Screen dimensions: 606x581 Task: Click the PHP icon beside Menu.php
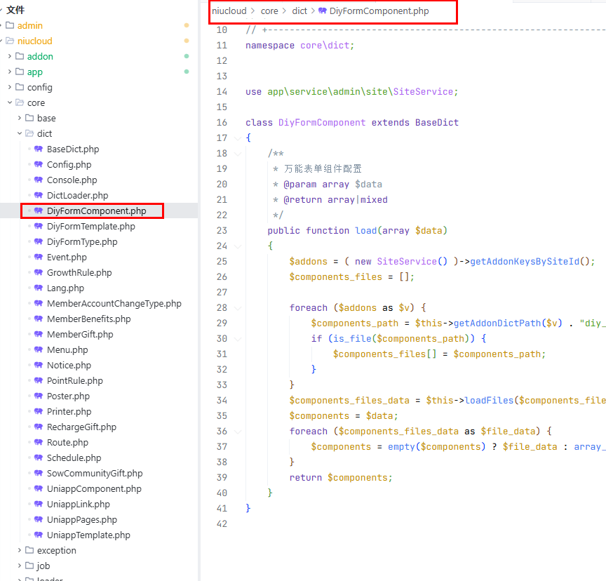coord(39,349)
